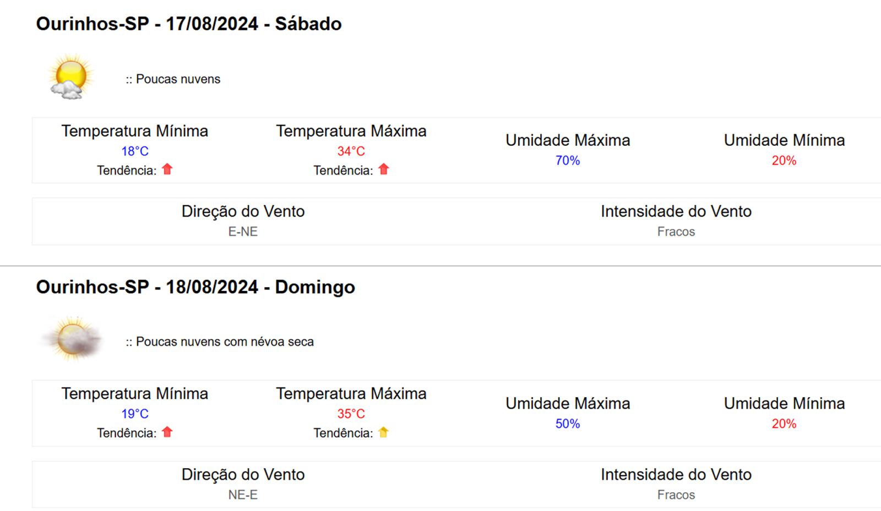The image size is (881, 511).
Task: Click red trend arrow under Saturday's maximum temperature
Action: click(384, 169)
